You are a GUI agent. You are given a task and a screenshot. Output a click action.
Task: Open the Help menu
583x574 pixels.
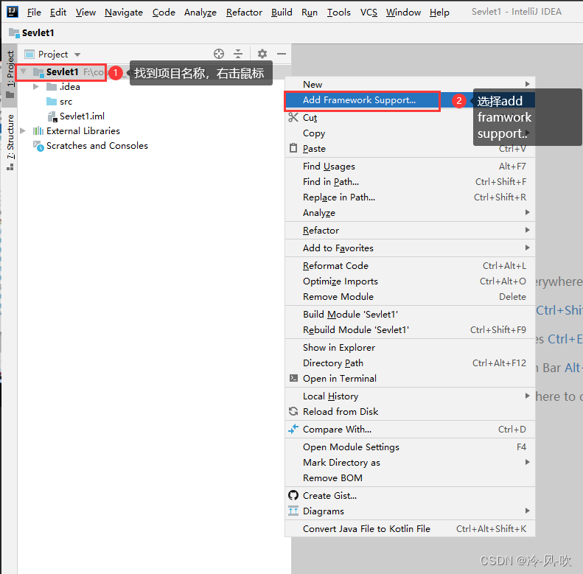pyautogui.click(x=439, y=13)
